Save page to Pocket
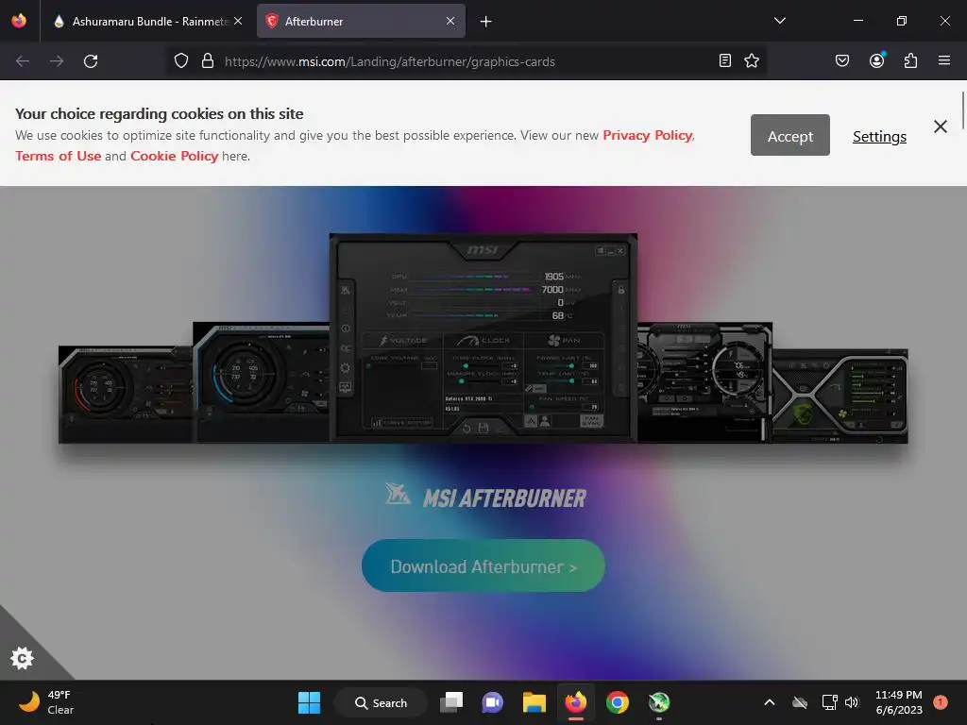 click(842, 61)
